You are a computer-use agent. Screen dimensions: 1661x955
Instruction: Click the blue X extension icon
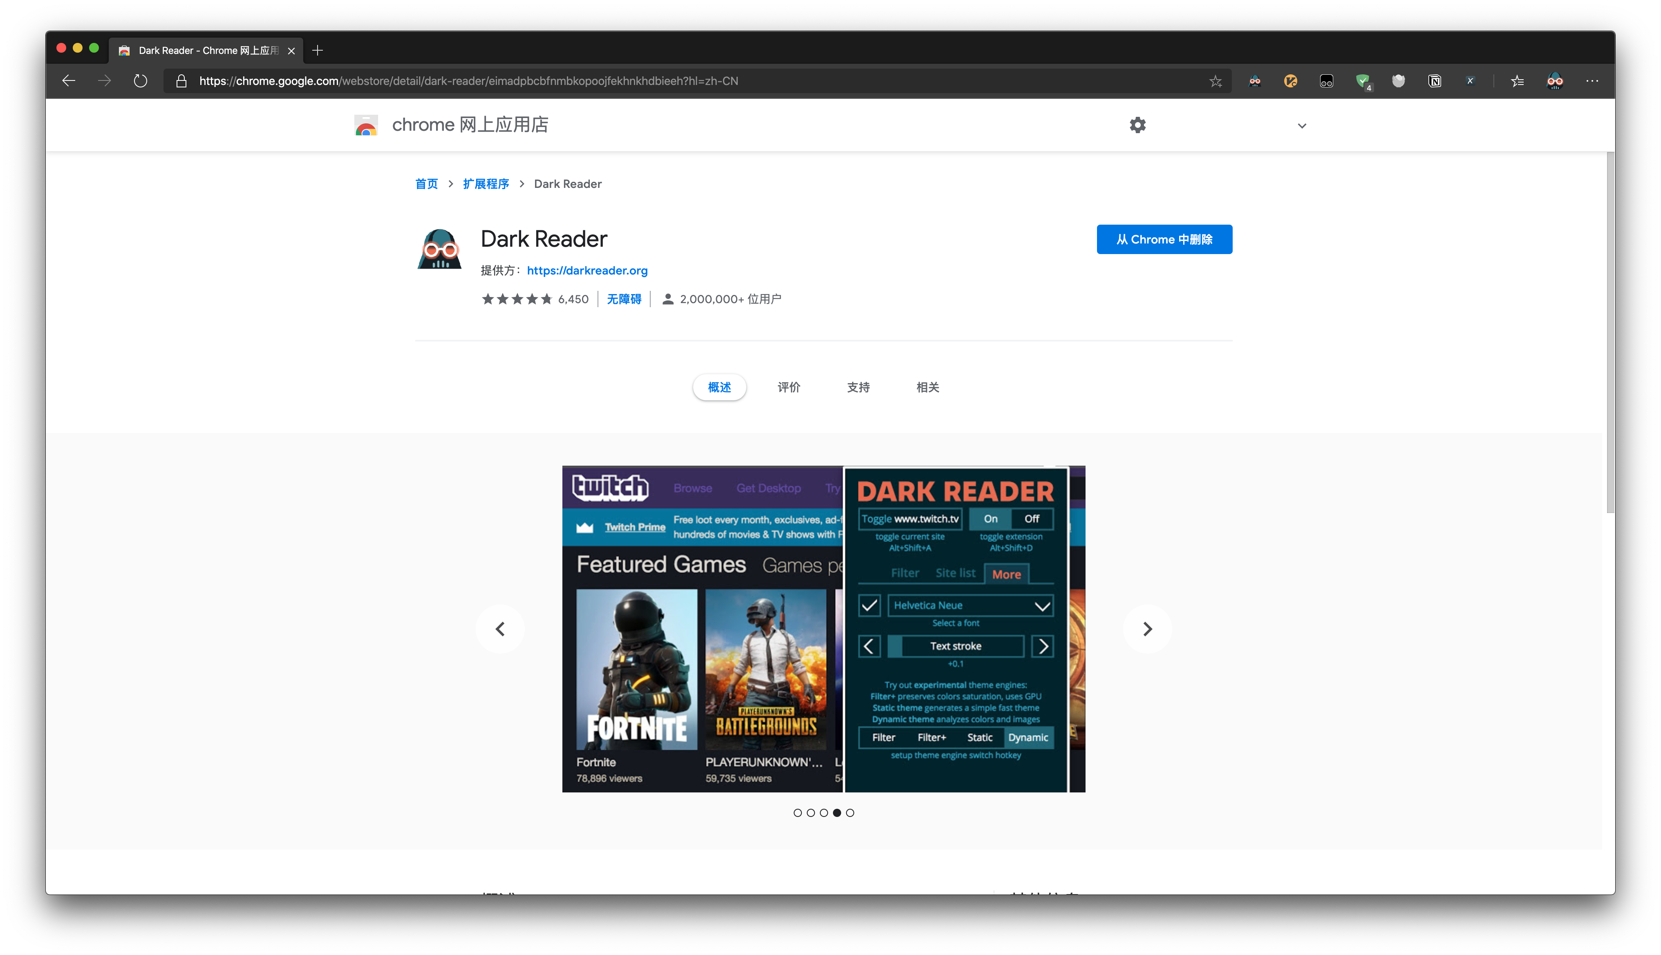click(1470, 81)
